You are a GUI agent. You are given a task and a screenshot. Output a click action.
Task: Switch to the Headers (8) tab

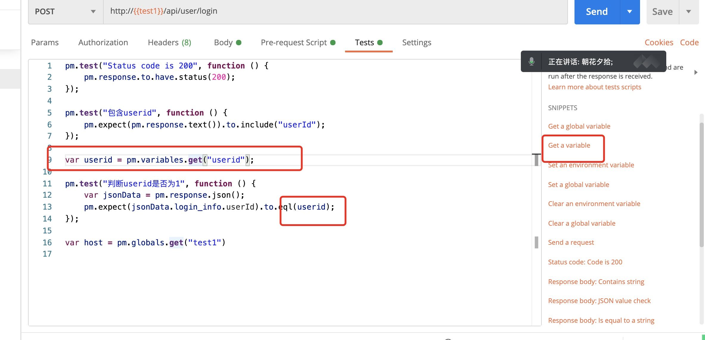(x=169, y=43)
